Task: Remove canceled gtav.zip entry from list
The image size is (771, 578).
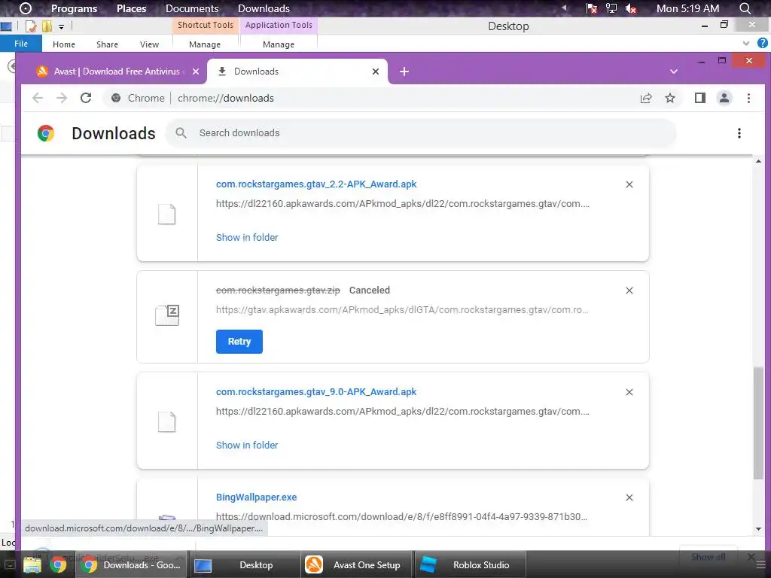Action: (x=629, y=291)
